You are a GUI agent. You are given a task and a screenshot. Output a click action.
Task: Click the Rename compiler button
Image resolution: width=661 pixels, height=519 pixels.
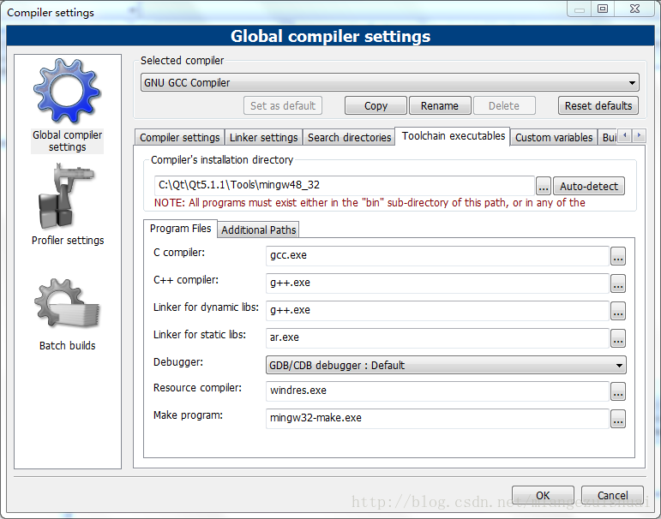pyautogui.click(x=440, y=105)
